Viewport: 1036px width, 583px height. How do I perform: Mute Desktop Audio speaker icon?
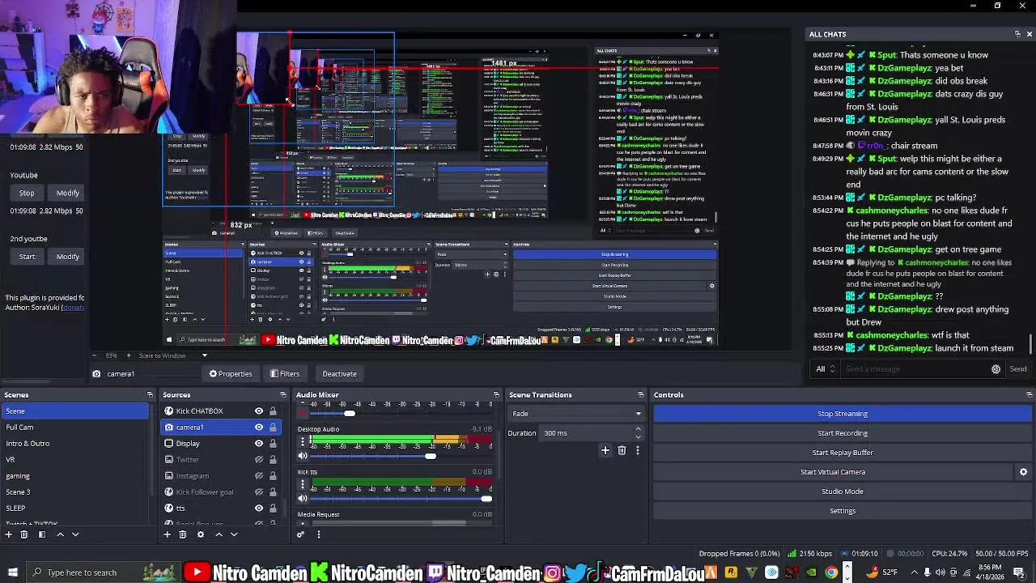[303, 456]
